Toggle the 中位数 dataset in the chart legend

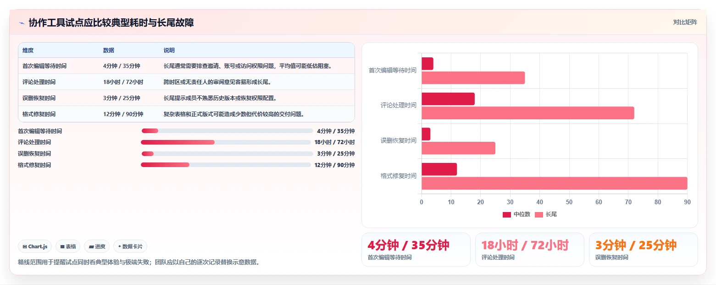point(516,214)
